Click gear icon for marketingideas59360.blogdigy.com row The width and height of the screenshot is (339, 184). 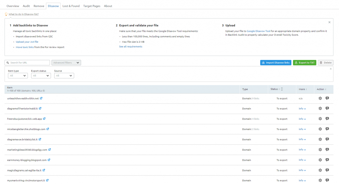[x=320, y=149]
